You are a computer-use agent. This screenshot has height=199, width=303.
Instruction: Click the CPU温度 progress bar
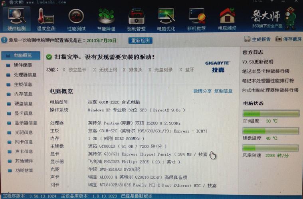(271, 113)
